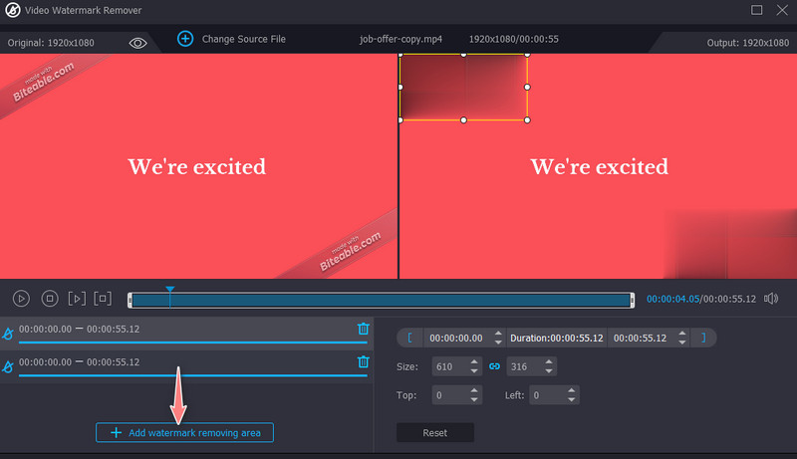Set end point with right bracket icon
Screen dimensions: 797x459
click(x=703, y=338)
